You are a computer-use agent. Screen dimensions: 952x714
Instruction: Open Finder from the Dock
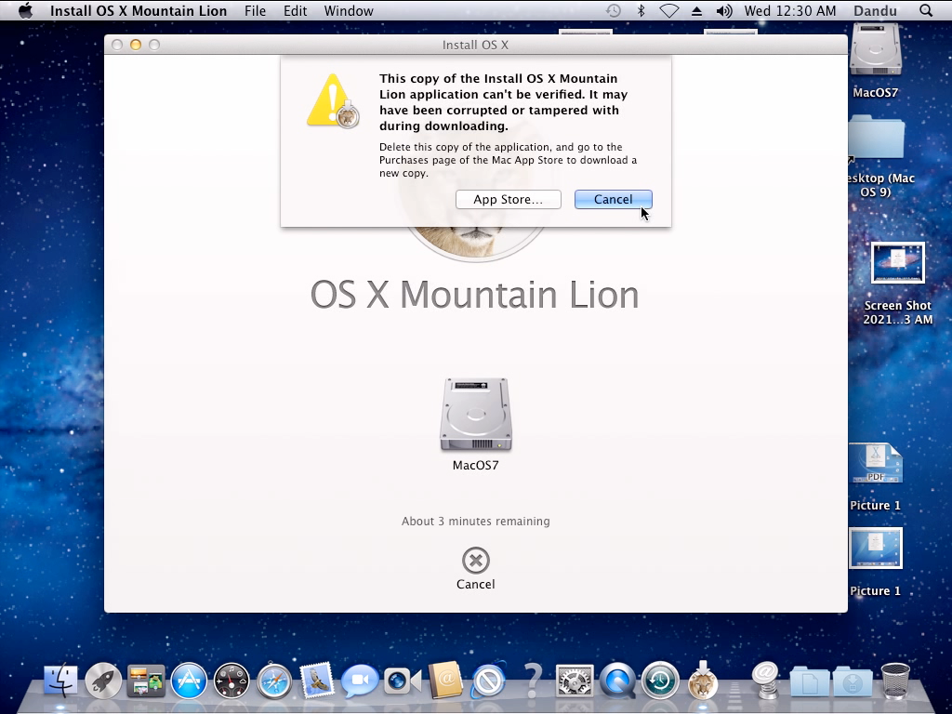tap(60, 680)
